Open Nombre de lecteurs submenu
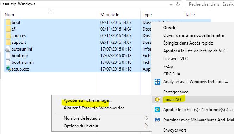Viewport: 234px width, 134px height. [82, 118]
